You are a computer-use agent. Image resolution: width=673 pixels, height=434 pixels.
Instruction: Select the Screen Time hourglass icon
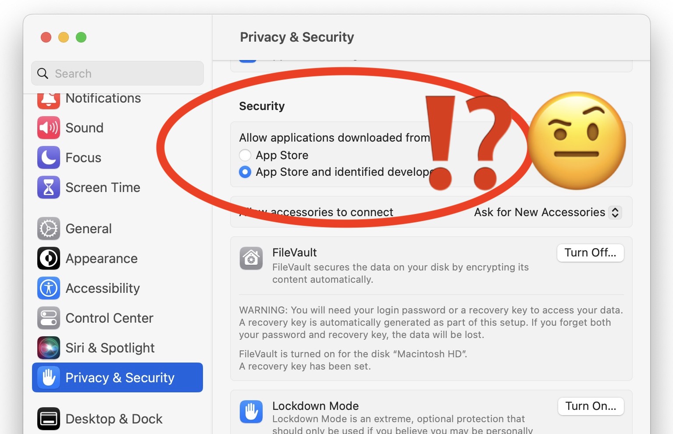coord(49,187)
